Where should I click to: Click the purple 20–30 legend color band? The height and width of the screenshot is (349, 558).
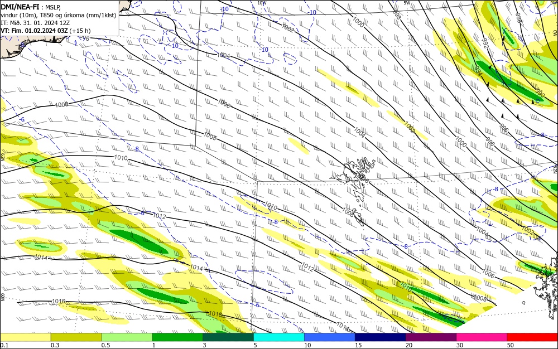coord(431,337)
